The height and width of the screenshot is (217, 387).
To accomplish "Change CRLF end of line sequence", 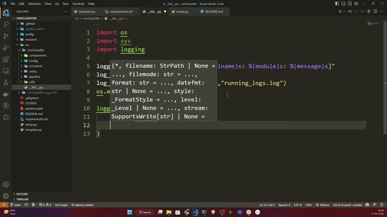I will (x=308, y=205).
